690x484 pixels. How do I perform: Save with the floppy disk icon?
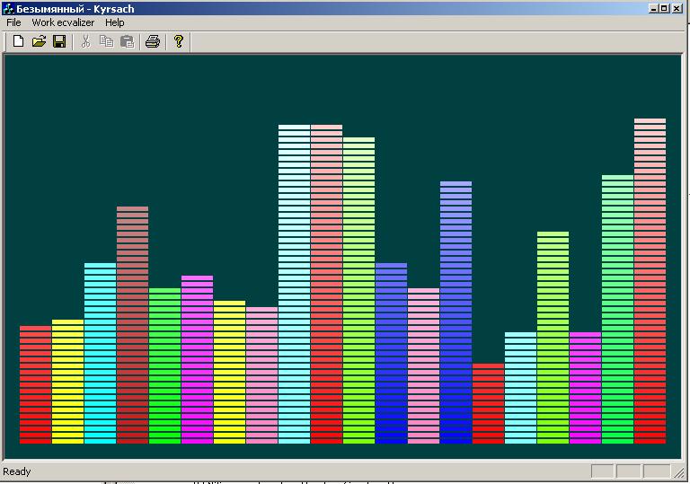pos(59,41)
